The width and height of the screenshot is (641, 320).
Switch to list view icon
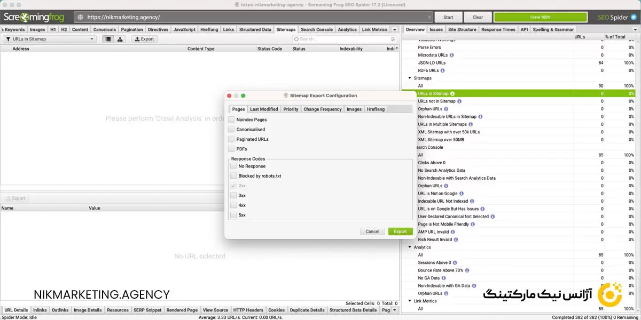coord(108,39)
